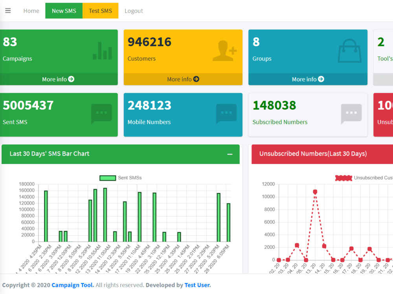Click the Subscribed Numbers chat bubble icon

click(x=351, y=114)
